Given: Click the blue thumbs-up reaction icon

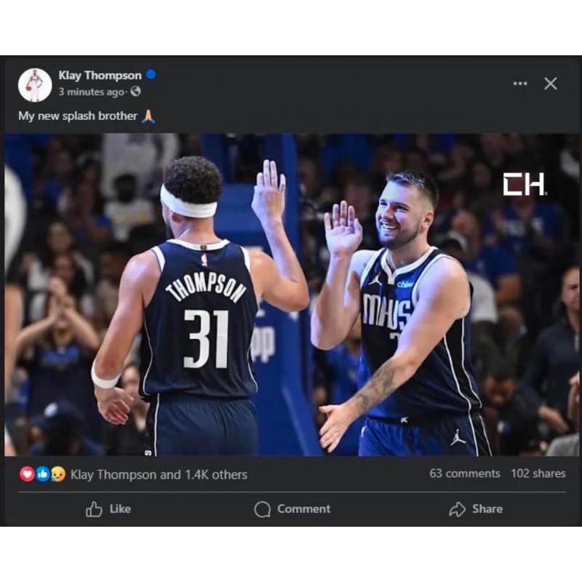Looking at the screenshot, I should 42,474.
